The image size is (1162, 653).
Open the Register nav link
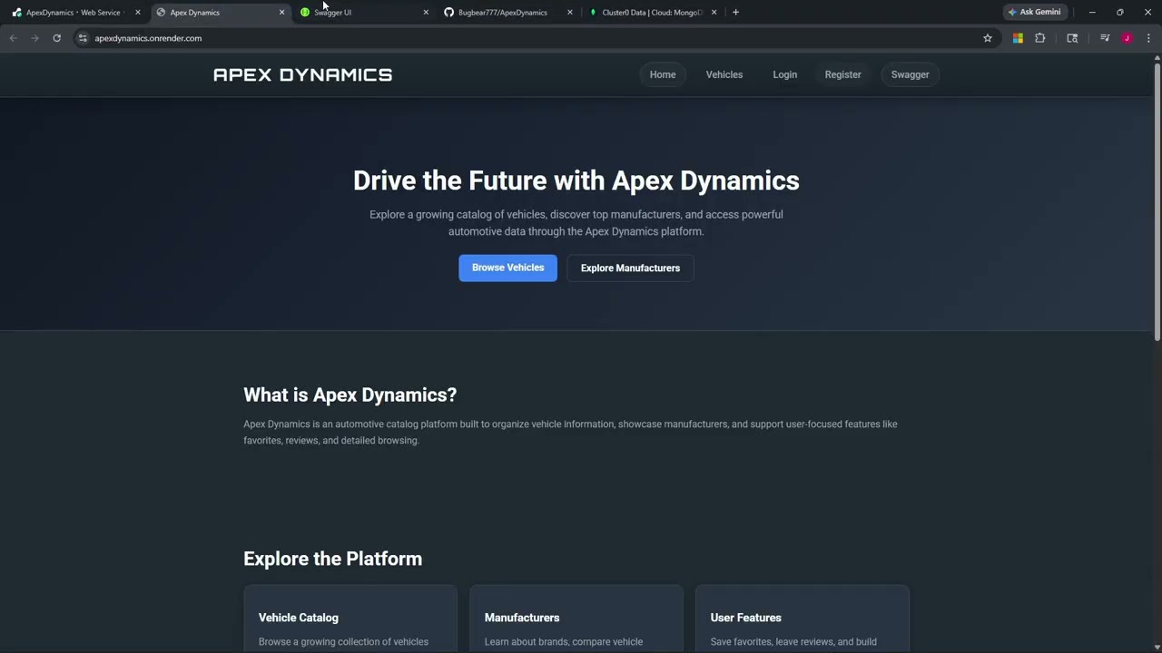pyautogui.click(x=843, y=74)
